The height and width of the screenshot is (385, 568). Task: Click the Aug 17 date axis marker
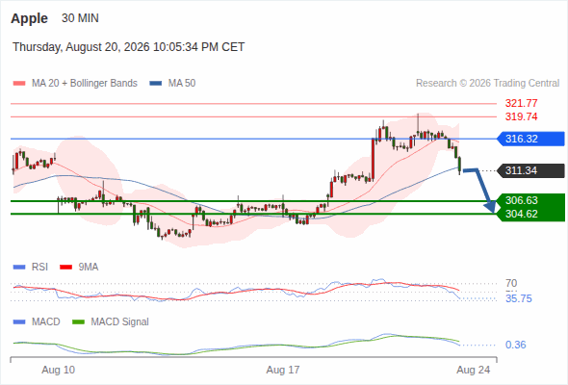[x=283, y=370]
